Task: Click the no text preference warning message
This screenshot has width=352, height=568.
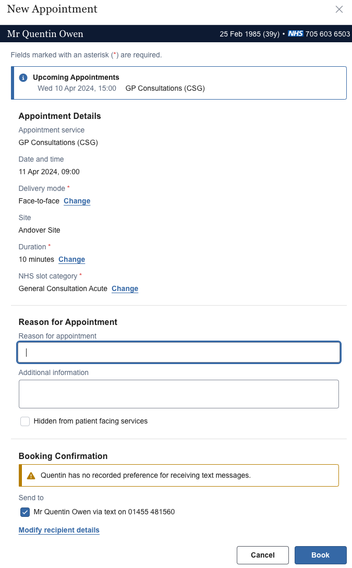Action: pos(145,476)
